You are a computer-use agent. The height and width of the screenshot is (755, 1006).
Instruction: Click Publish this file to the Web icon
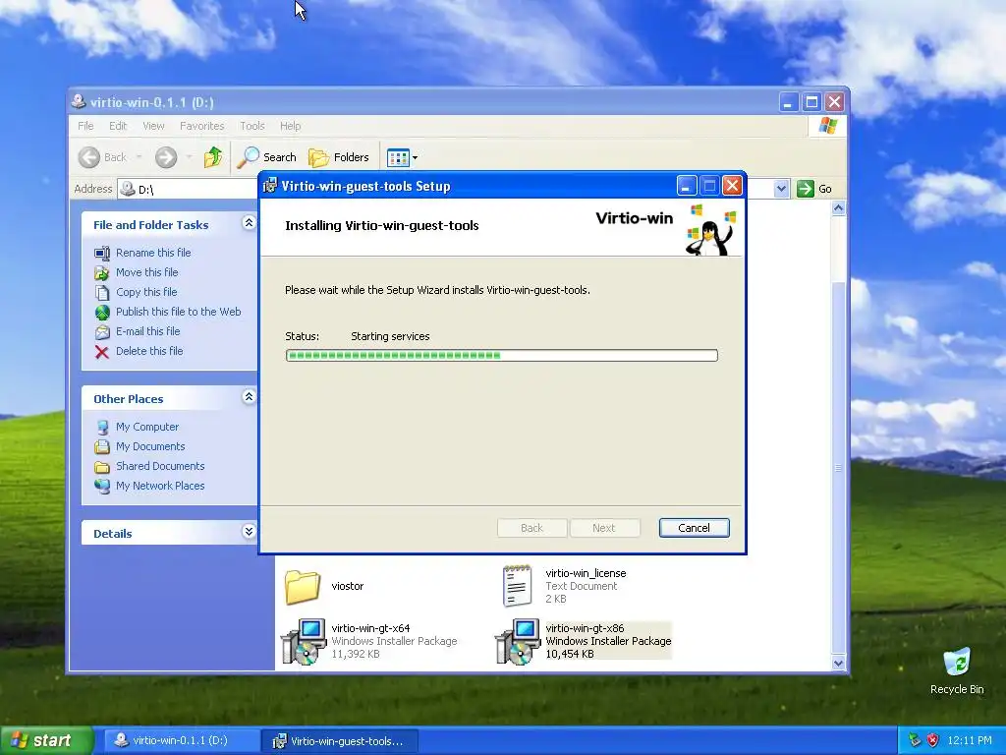[102, 312]
